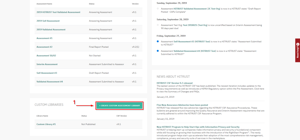Click the Custom Libraries heading

pos(49,105)
